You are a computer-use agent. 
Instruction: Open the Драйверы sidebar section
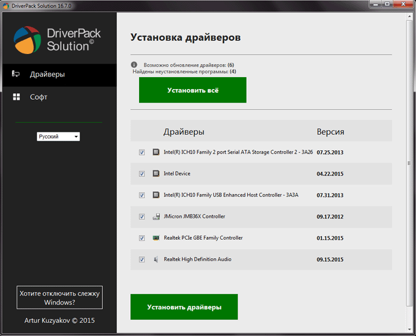coord(59,74)
